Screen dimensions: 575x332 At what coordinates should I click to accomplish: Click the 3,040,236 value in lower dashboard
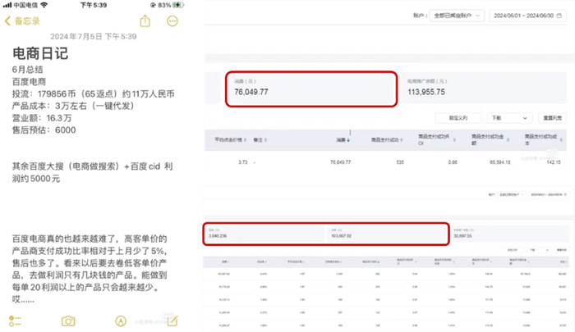[x=218, y=236]
